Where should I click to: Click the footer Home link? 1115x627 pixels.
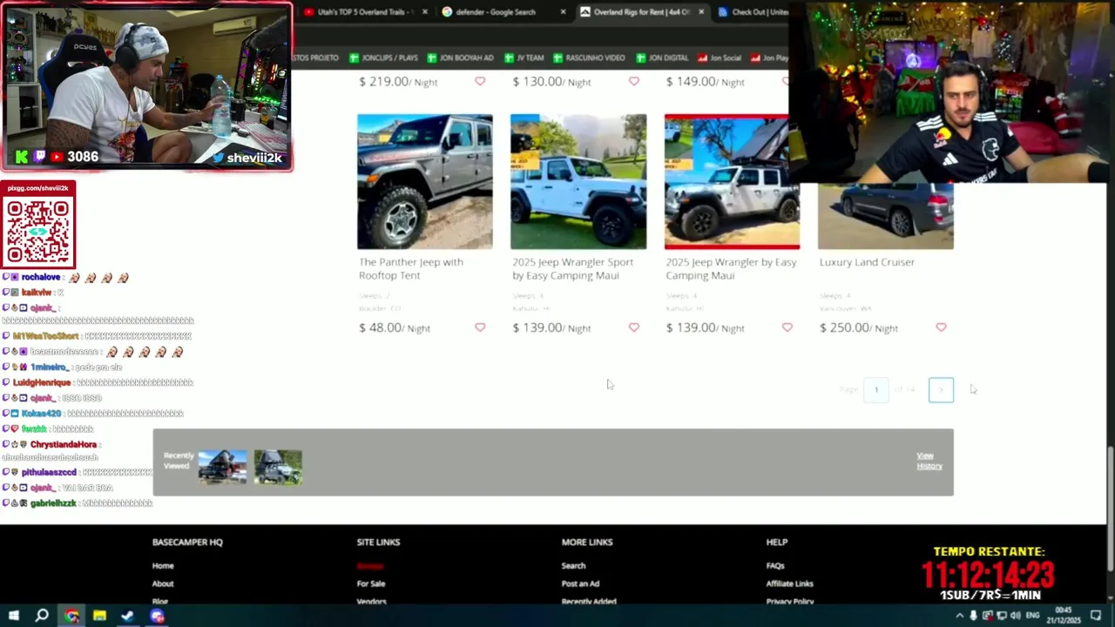163,566
